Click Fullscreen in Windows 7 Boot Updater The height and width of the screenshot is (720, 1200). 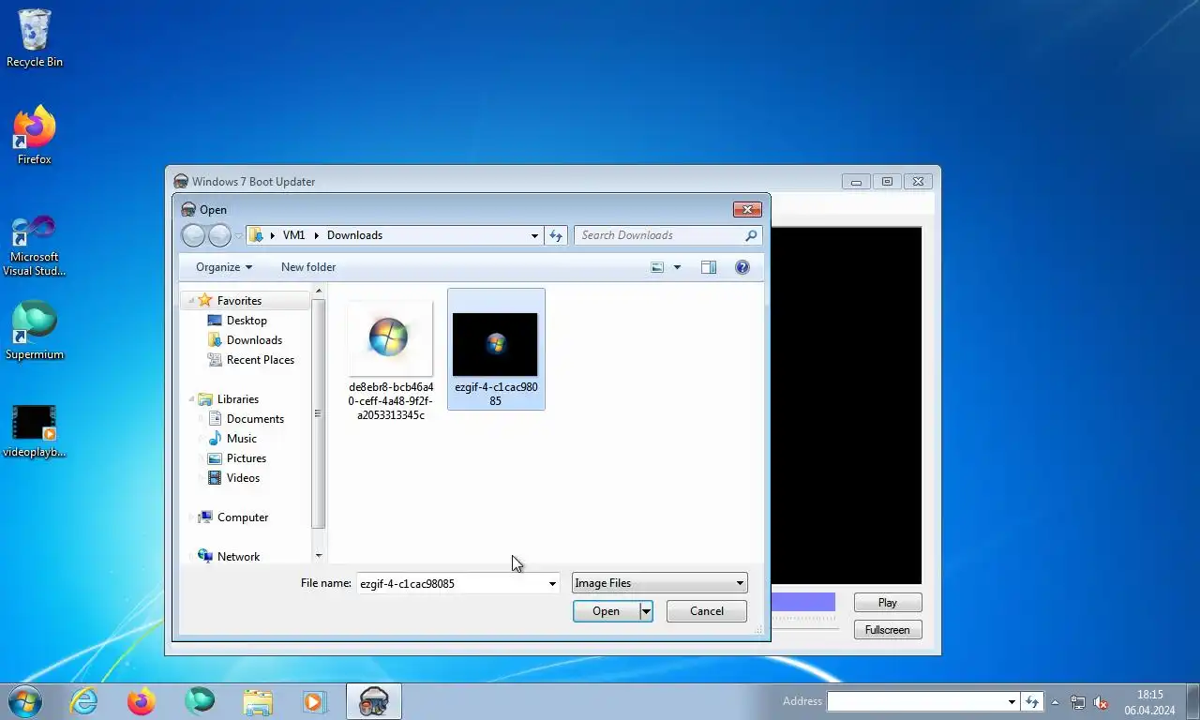888,630
